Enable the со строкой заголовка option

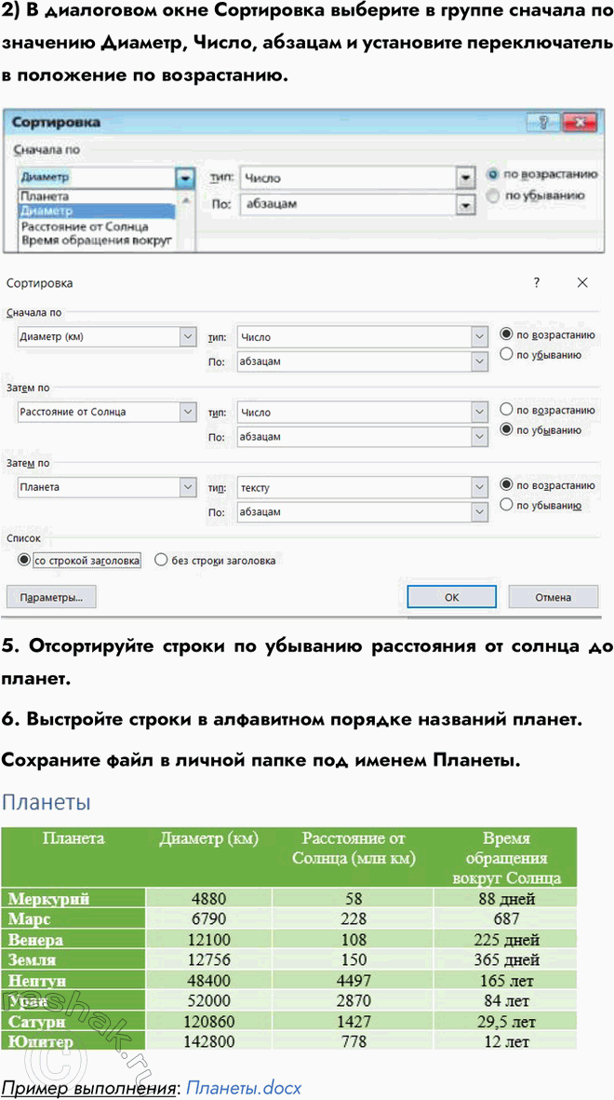tap(23, 561)
